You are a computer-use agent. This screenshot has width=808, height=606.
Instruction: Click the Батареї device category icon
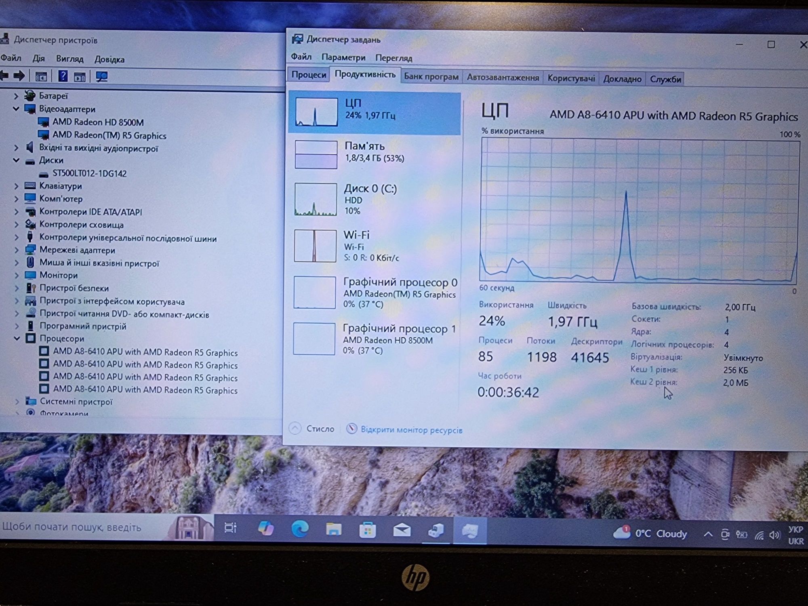pyautogui.click(x=29, y=96)
